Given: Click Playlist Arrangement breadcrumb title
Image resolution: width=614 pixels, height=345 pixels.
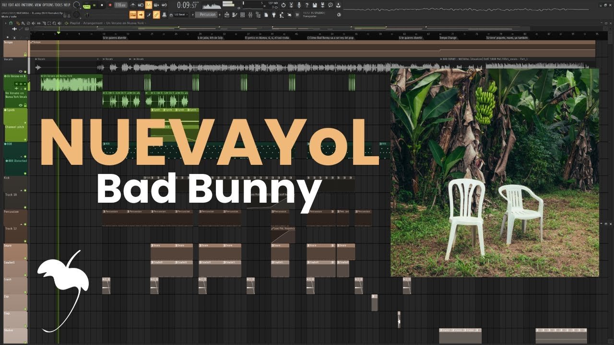Looking at the screenshot, I should pyautogui.click(x=85, y=23).
